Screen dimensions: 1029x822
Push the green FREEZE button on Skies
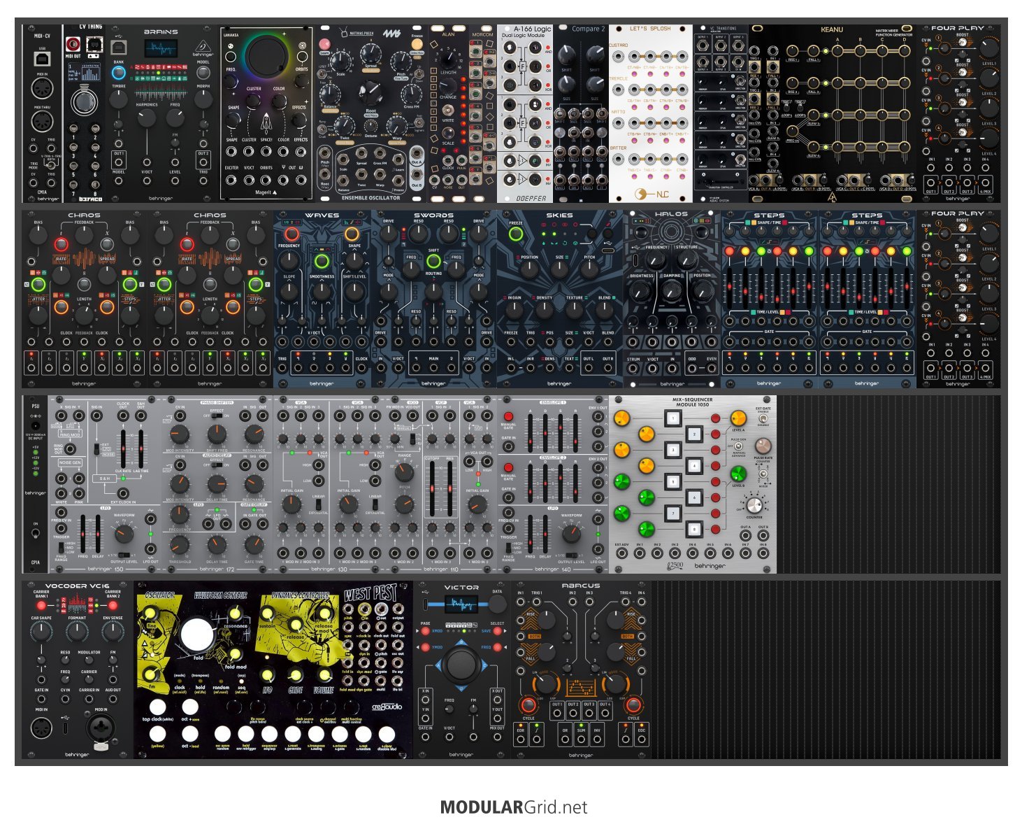516,234
